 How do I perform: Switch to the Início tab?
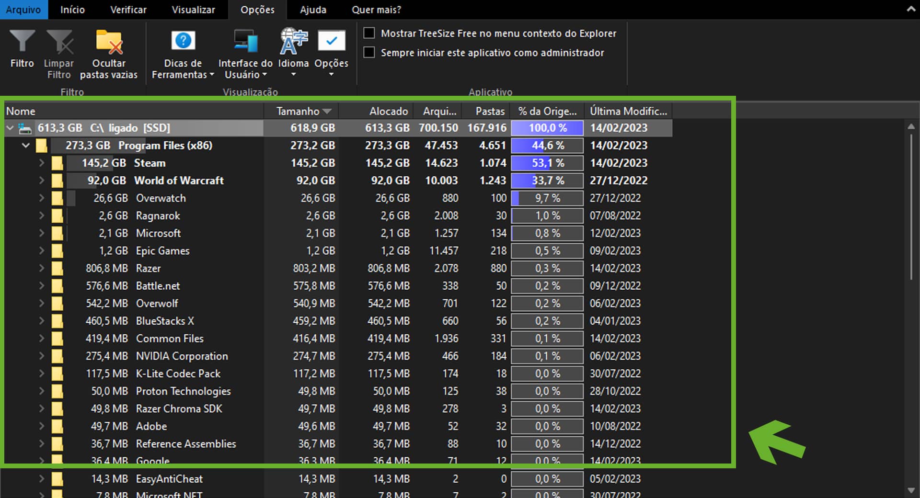[x=72, y=10]
